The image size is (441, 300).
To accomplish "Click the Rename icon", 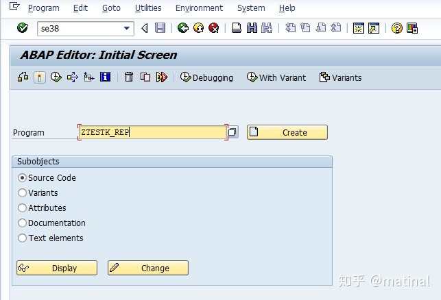I will 162,77.
